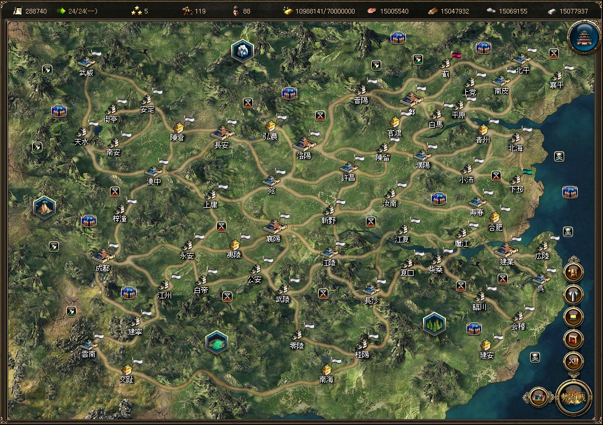Screen dimensions: 603x425
Task: Click the green flag above 下邳
Action: tap(527, 172)
